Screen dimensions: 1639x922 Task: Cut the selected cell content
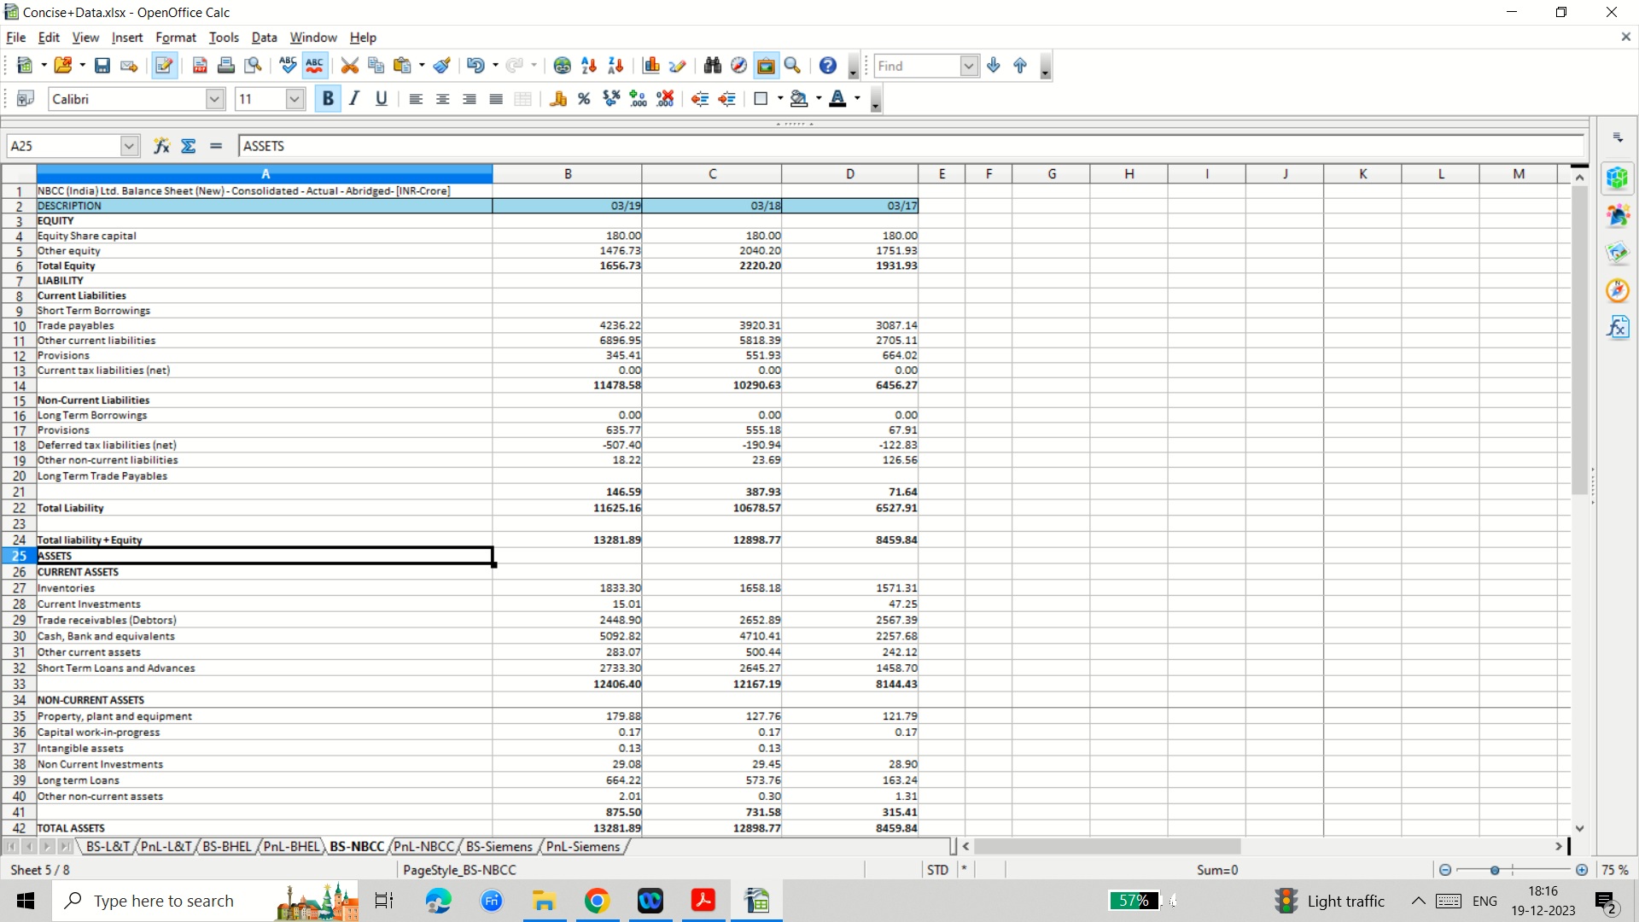349,66
